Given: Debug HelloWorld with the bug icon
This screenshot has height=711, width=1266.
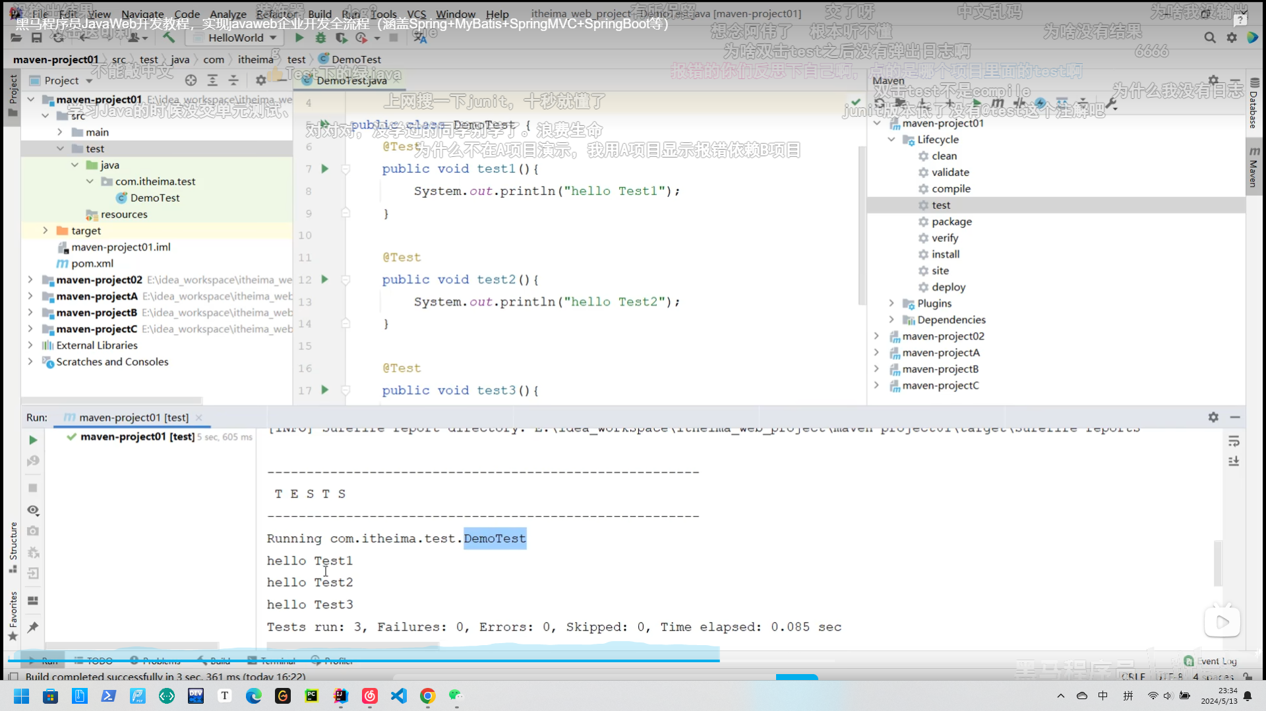Looking at the screenshot, I should point(320,38).
